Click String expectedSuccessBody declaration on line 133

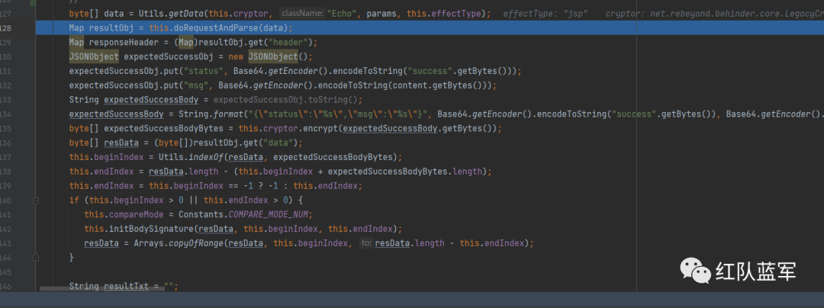point(134,99)
